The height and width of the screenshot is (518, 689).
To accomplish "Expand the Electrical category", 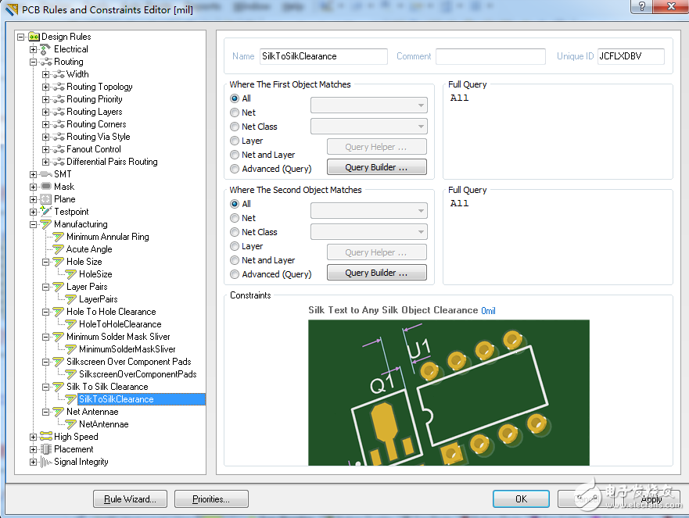I will pyautogui.click(x=33, y=49).
